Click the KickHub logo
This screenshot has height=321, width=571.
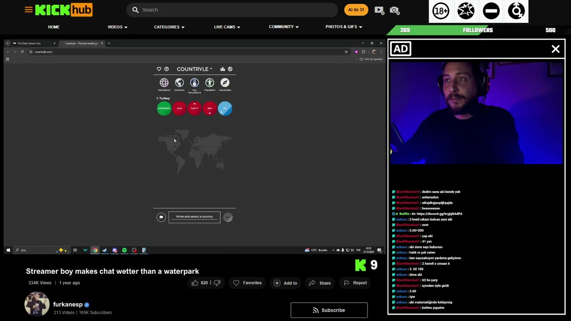tap(64, 10)
